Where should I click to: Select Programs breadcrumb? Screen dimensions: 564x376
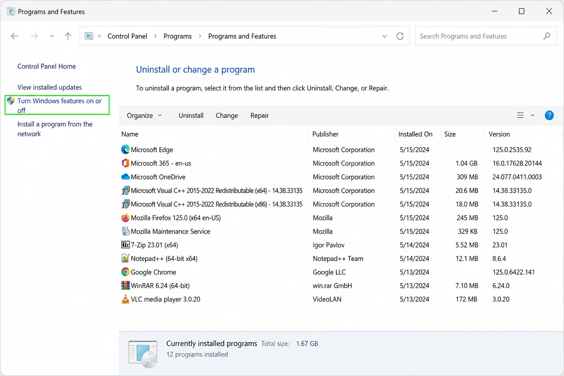point(178,36)
